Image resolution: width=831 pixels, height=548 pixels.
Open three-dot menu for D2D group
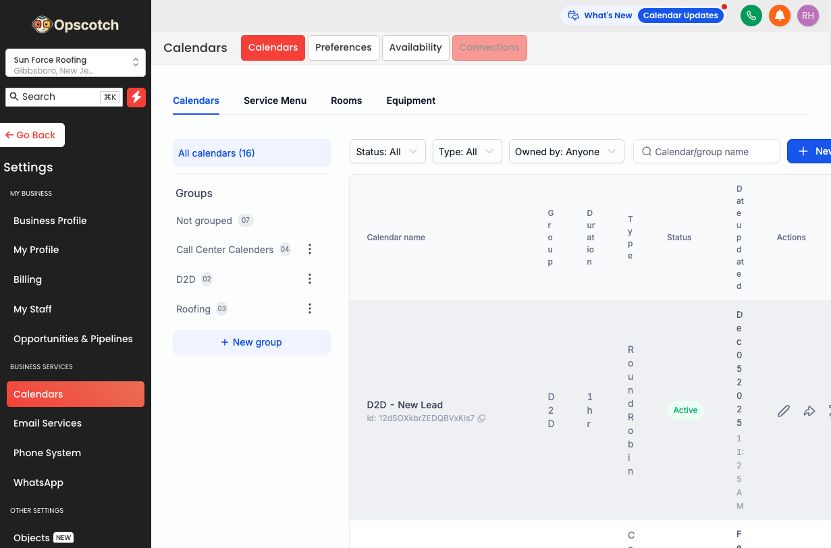pyautogui.click(x=310, y=279)
